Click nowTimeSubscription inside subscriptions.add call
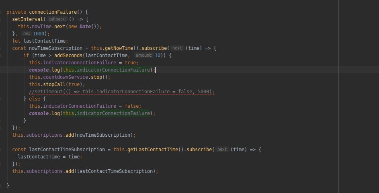Image resolution: width=379 pixels, height=193 pixels. click(x=103, y=135)
